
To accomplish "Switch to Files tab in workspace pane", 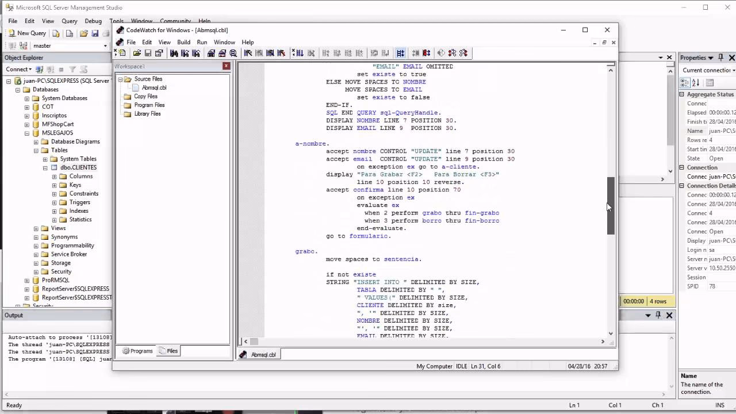I will point(168,351).
